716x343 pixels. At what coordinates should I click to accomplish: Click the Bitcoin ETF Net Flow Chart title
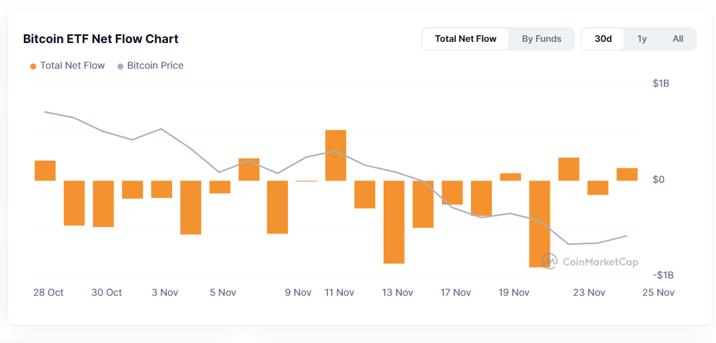pos(100,39)
